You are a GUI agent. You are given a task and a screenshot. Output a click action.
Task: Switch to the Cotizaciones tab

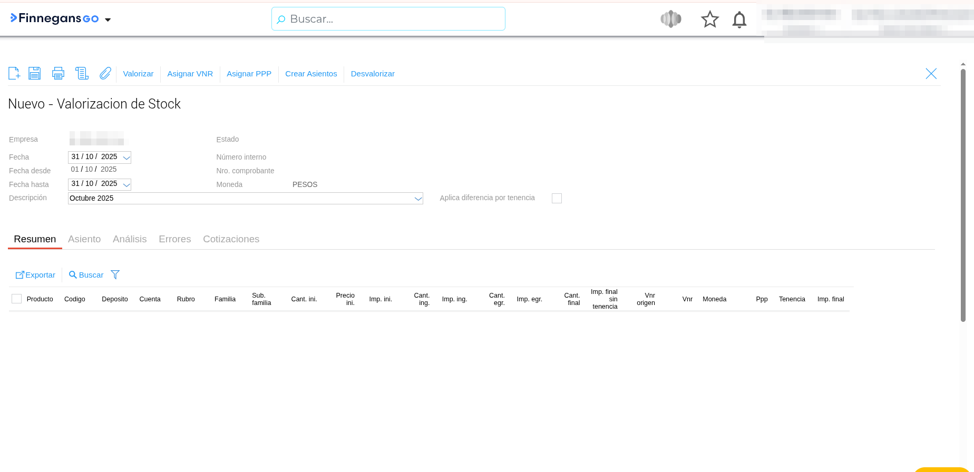point(231,239)
